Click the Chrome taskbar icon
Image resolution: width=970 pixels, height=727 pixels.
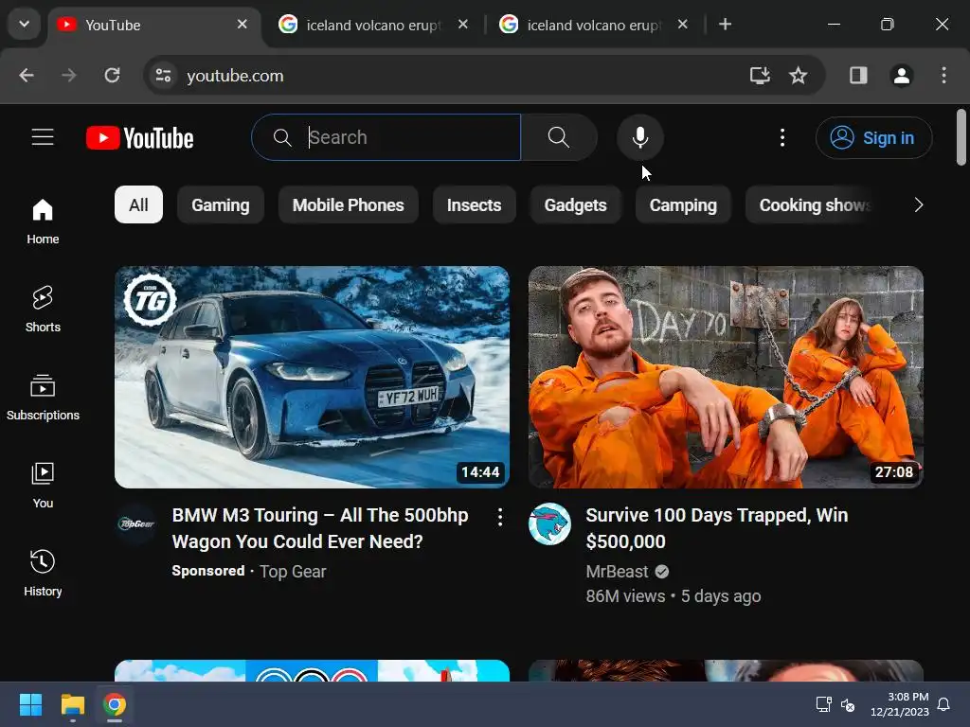click(x=115, y=704)
